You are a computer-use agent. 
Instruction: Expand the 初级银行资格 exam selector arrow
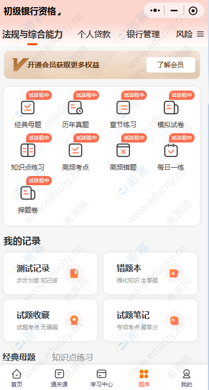pyautogui.click(x=59, y=14)
